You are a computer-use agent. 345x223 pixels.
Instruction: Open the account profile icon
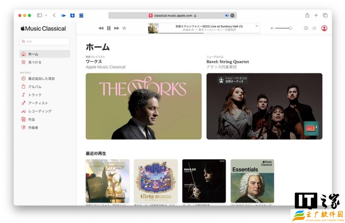[324, 28]
